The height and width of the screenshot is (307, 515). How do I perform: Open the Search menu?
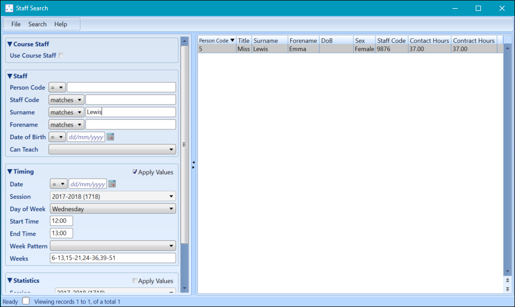click(37, 24)
